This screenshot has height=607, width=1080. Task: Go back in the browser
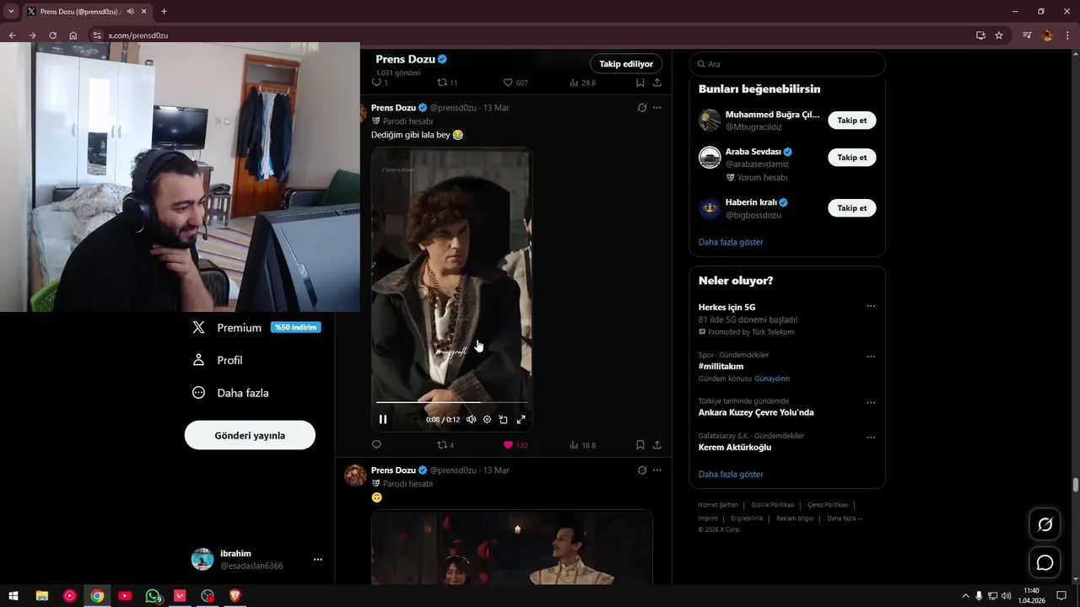click(x=12, y=35)
